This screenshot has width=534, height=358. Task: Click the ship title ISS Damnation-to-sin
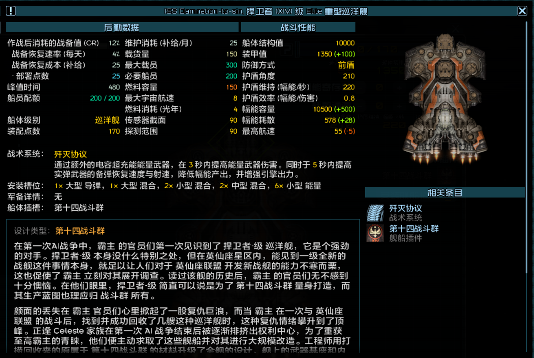click(x=203, y=11)
